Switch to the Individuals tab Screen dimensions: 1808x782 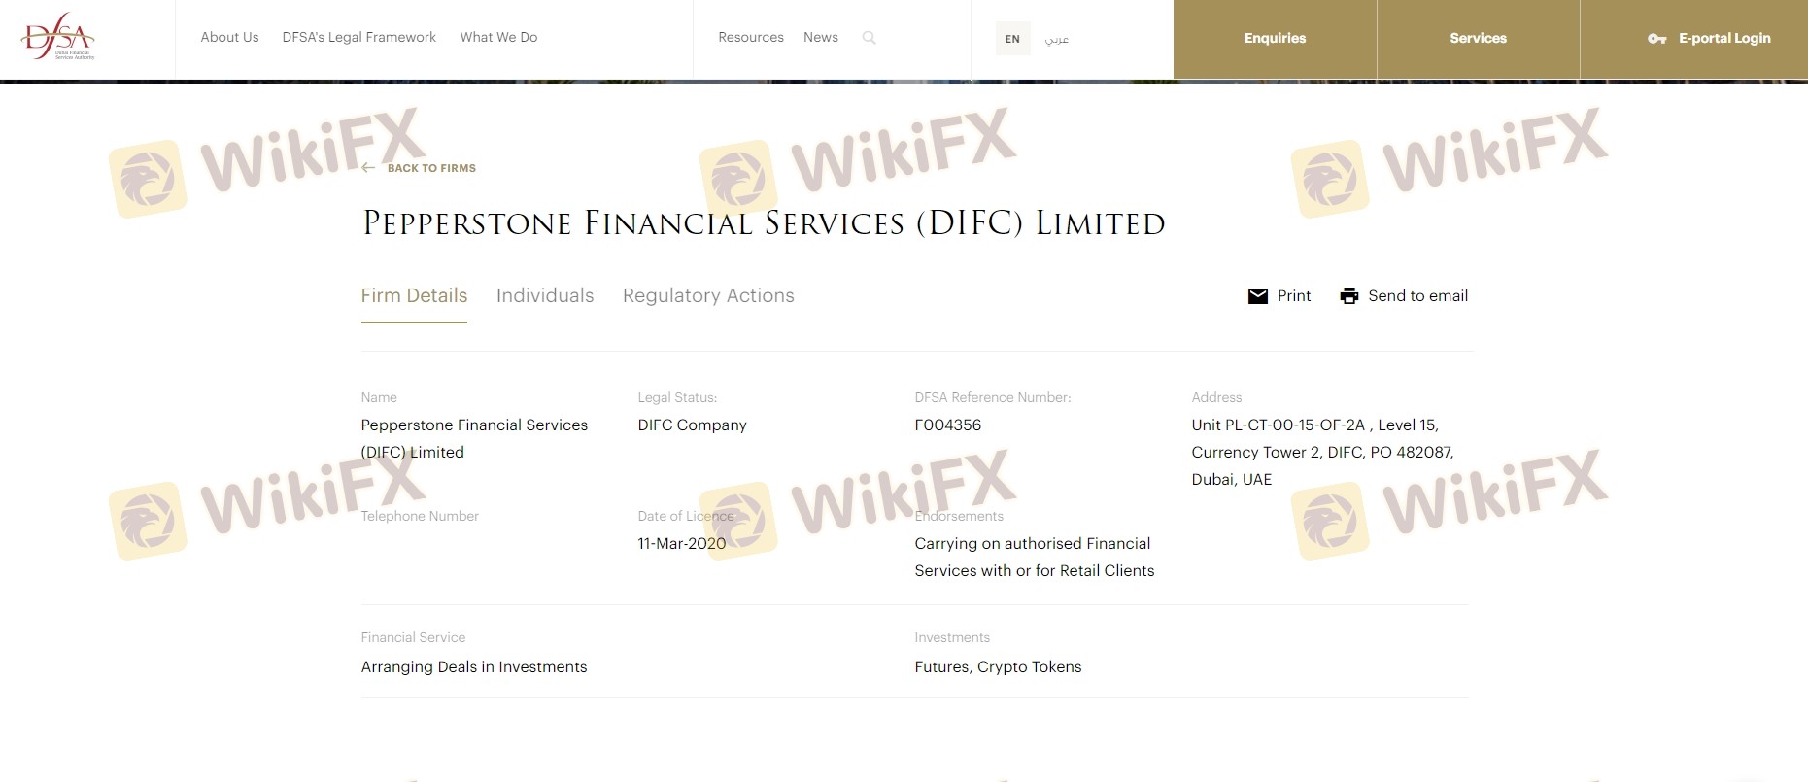545,295
